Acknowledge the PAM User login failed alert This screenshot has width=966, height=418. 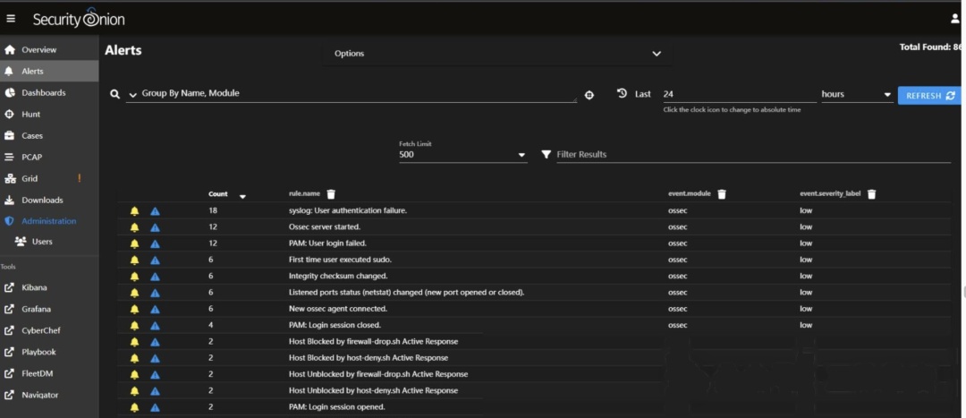(x=134, y=243)
